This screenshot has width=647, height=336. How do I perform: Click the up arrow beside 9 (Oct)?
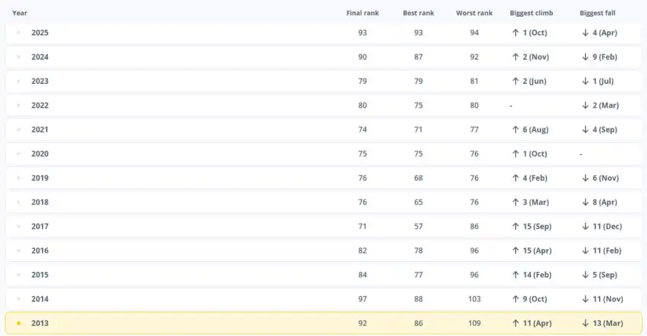[515, 299]
